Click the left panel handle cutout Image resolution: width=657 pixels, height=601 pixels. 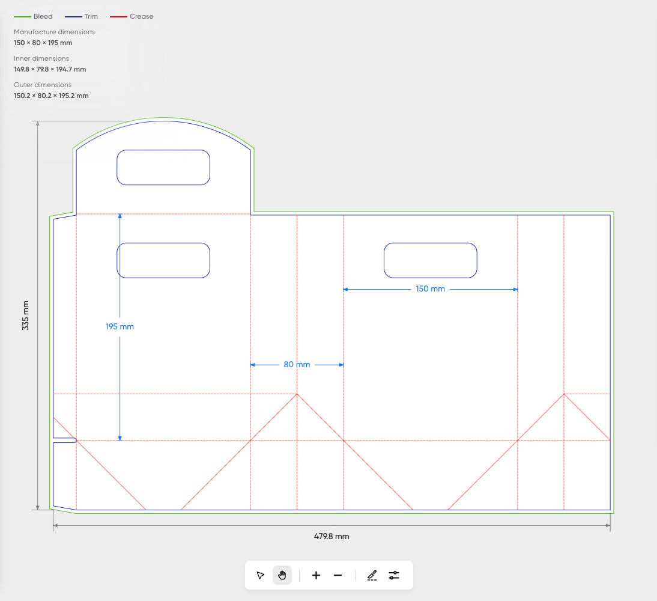pyautogui.click(x=163, y=260)
